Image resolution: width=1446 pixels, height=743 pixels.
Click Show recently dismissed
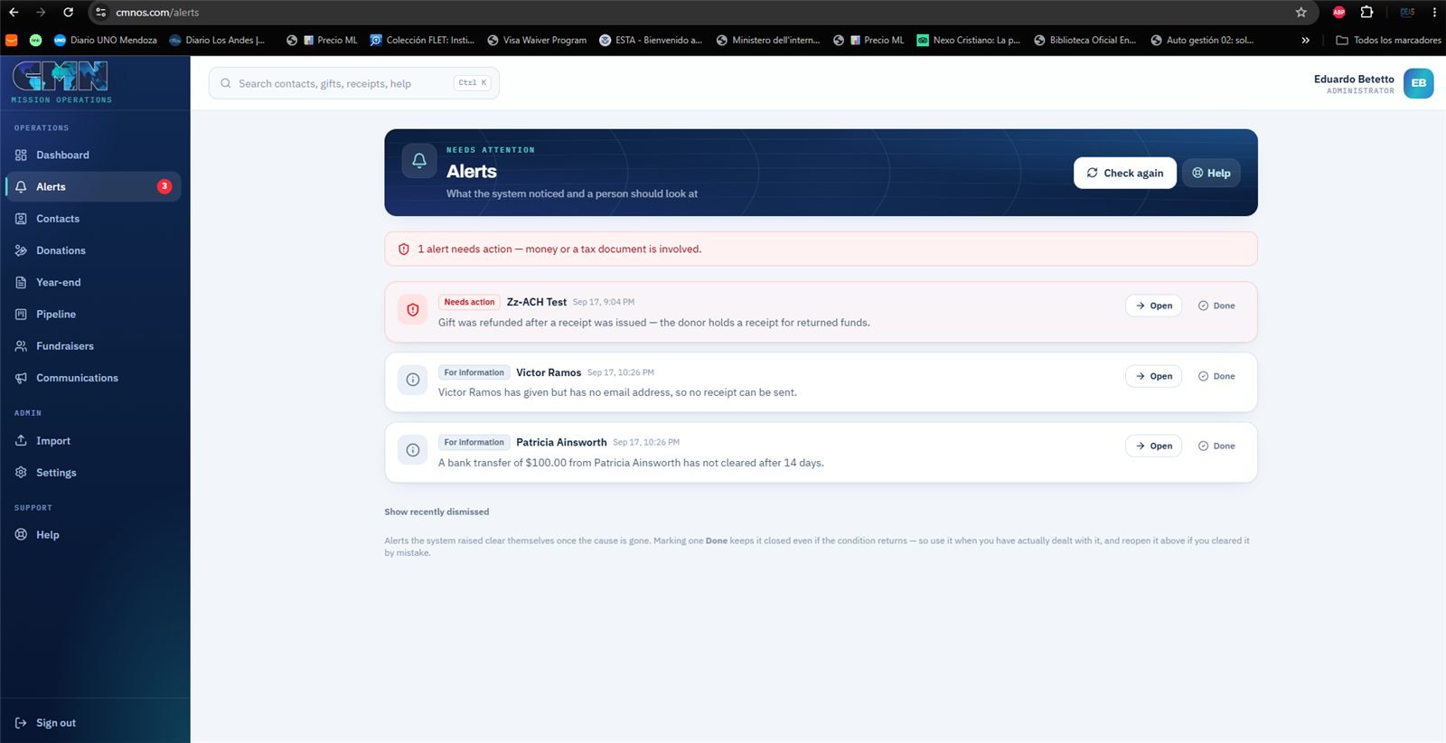(x=437, y=512)
